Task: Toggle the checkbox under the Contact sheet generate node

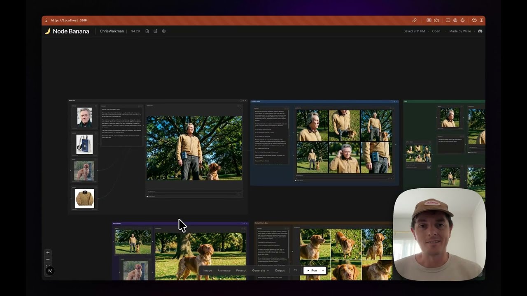Action: [296, 180]
